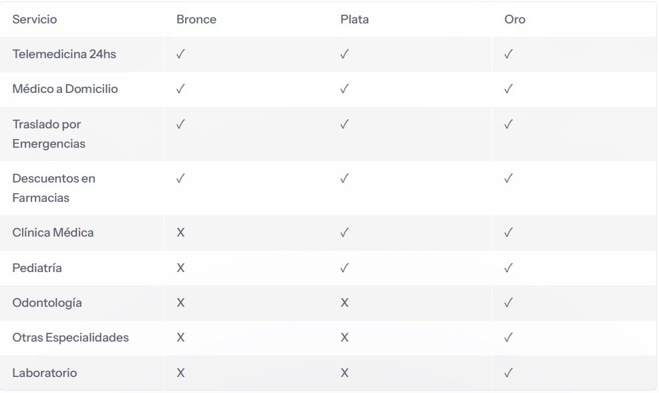Select the Oro column header

pos(515,19)
